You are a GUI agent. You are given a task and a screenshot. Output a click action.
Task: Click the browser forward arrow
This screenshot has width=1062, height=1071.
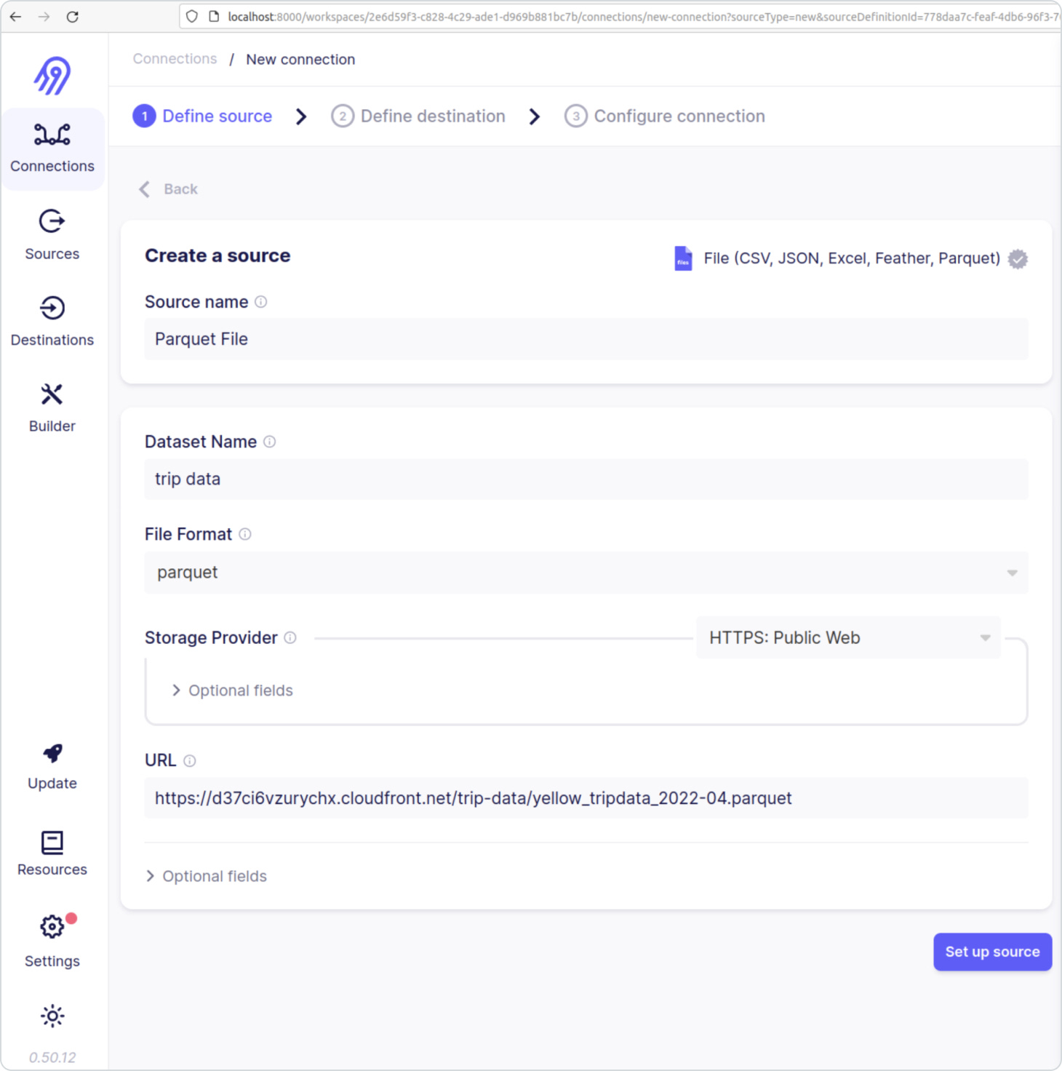coord(44,17)
